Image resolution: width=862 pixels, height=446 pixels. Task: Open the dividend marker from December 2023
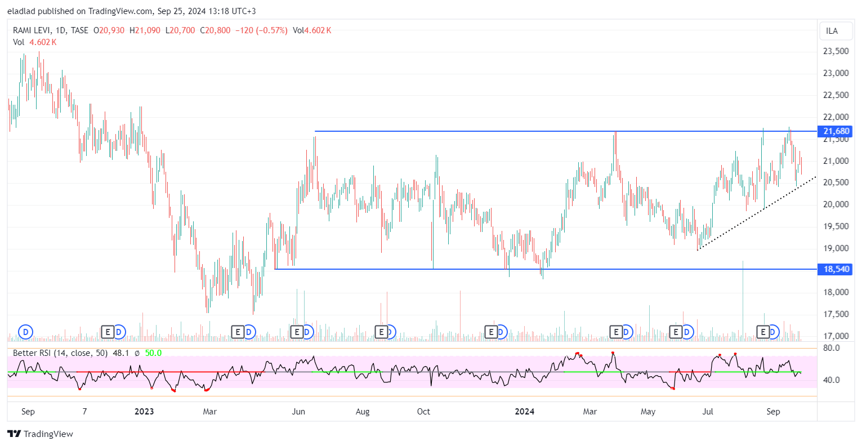pos(502,332)
